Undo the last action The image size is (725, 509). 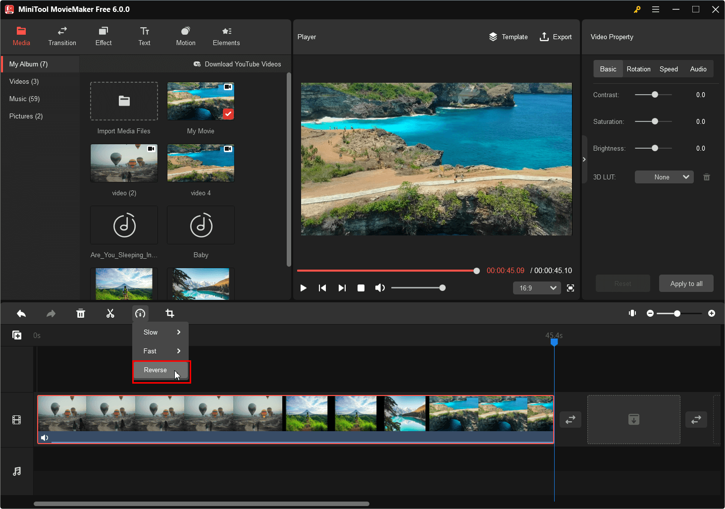(21, 314)
